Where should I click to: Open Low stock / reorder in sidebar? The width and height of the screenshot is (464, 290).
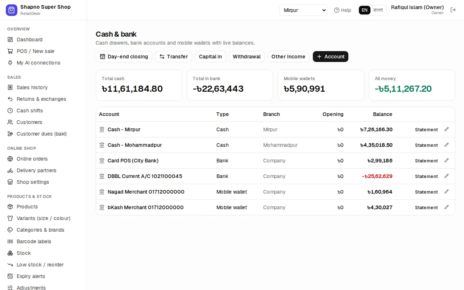pos(43,265)
